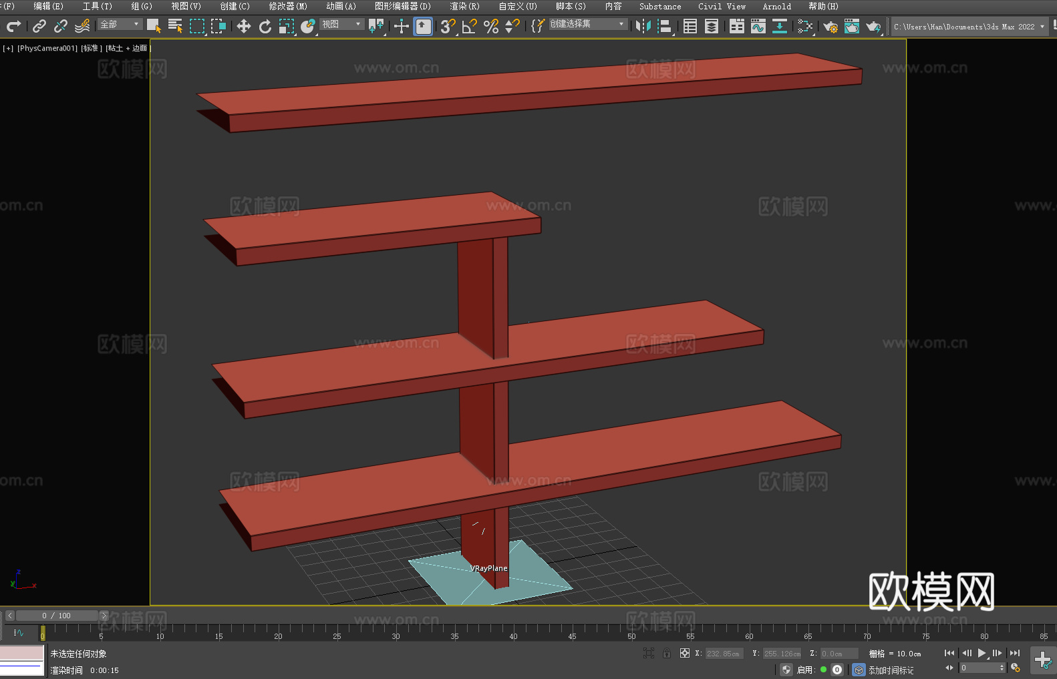Open the Select by Name list
The width and height of the screenshot is (1057, 679).
pos(175,26)
